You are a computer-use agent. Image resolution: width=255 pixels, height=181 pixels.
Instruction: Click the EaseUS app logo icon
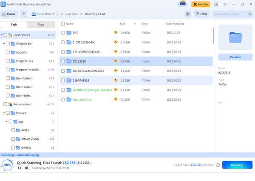point(3,4)
